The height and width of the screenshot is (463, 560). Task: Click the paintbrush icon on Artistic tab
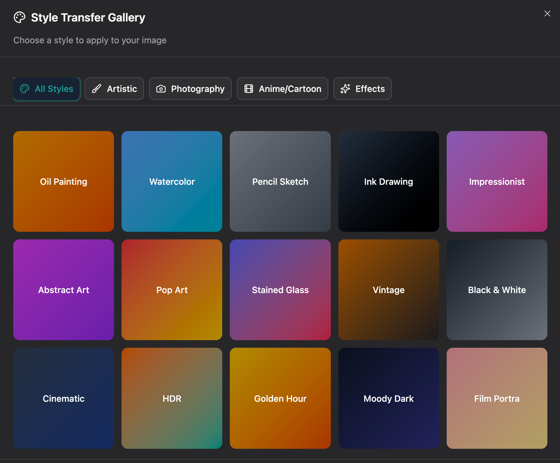click(97, 89)
